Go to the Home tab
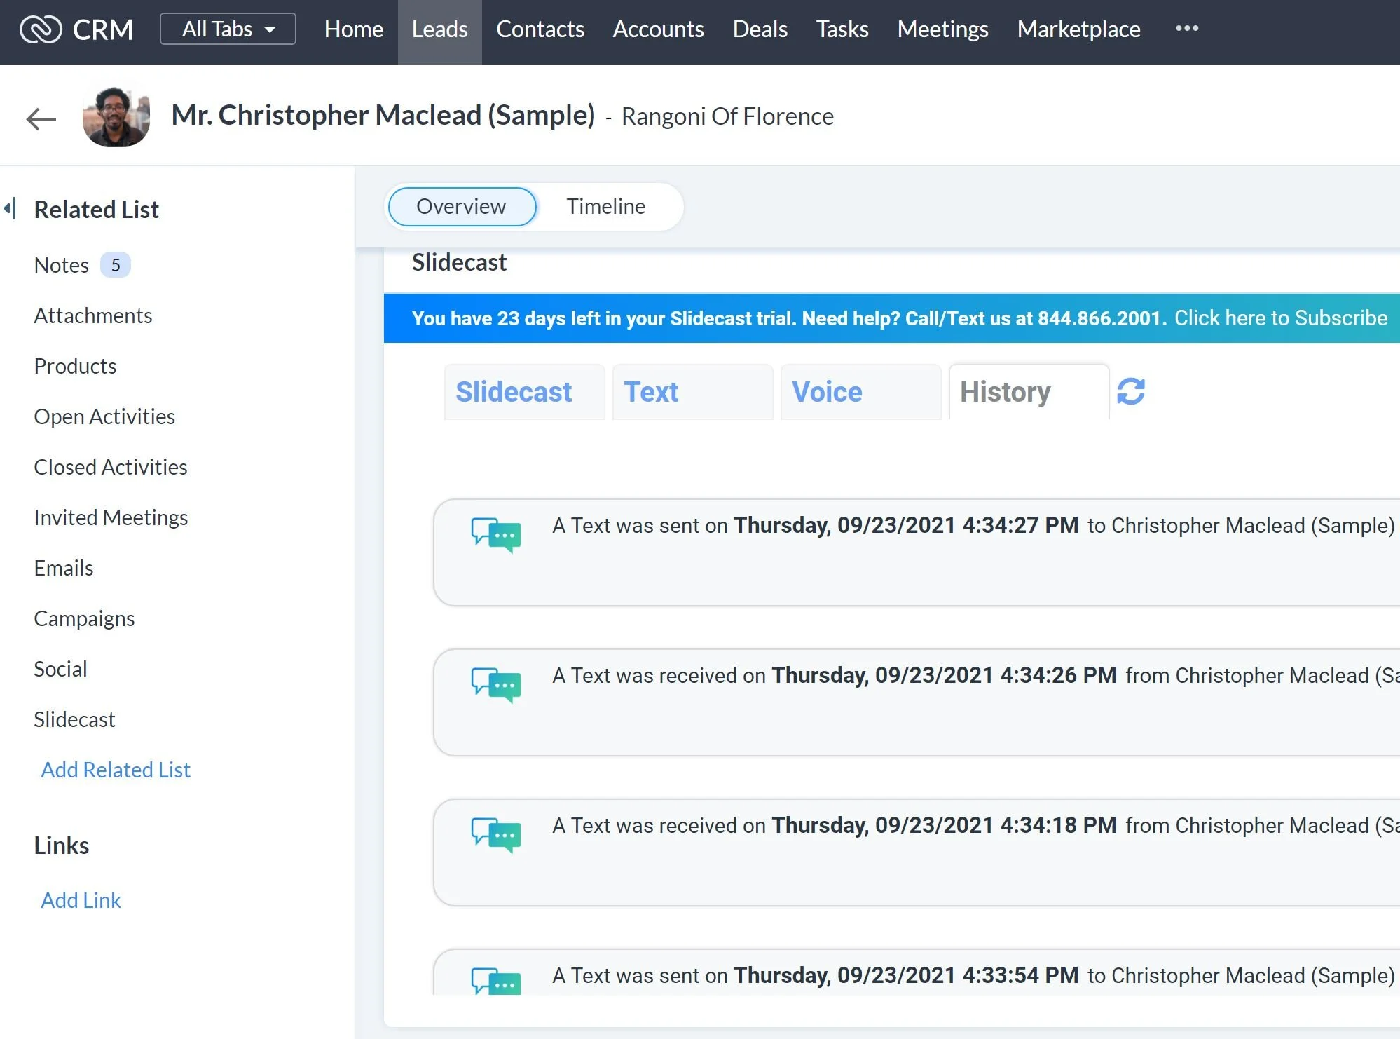Viewport: 1400px width, 1039px height. 353,29
